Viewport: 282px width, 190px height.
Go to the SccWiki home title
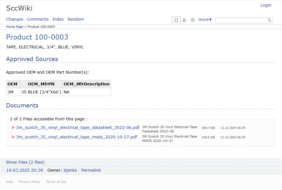[19, 8]
